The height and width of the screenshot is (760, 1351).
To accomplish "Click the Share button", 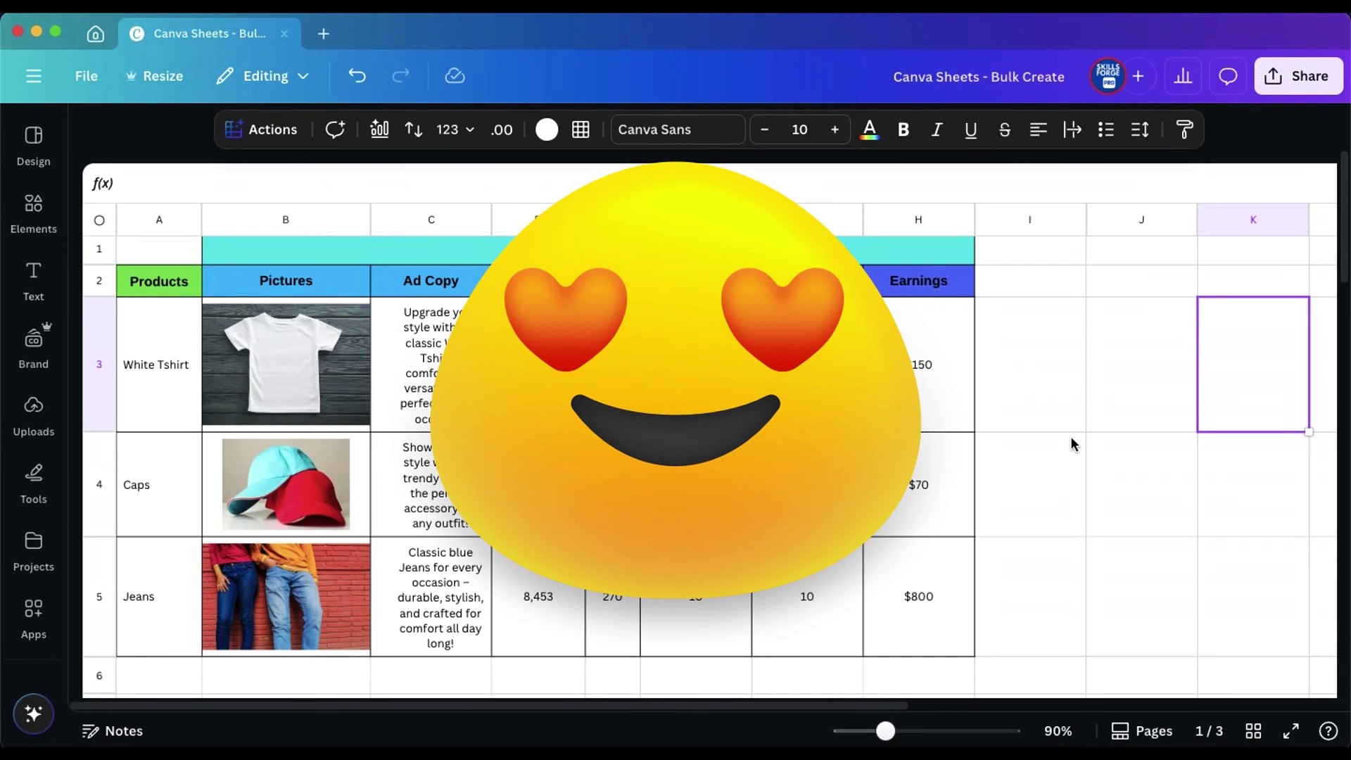I will tap(1298, 76).
